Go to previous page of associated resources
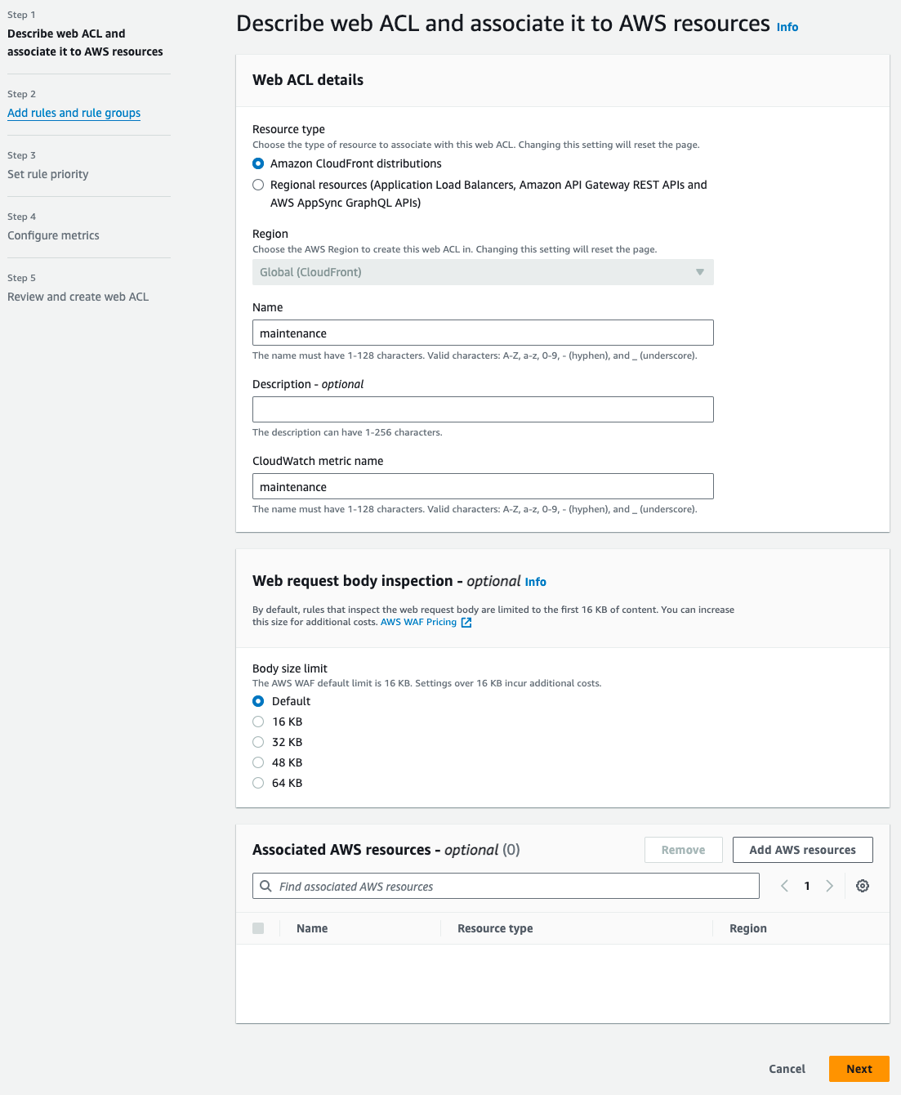 click(x=785, y=886)
